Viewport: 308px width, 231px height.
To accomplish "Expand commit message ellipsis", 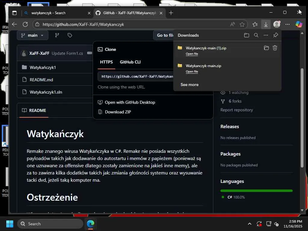I will [90, 53].
